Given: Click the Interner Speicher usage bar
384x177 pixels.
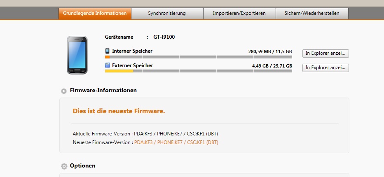Looking at the screenshot, I should (198, 57).
